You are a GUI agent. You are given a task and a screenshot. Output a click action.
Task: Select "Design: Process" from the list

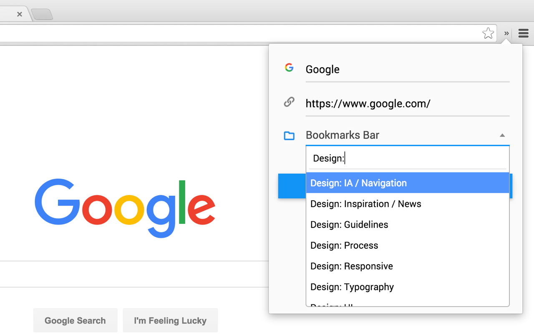point(344,245)
